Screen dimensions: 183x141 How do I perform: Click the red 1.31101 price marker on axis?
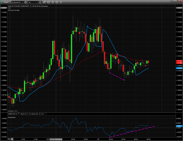coord(179,61)
